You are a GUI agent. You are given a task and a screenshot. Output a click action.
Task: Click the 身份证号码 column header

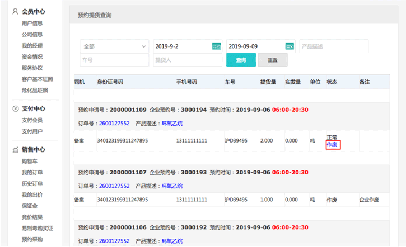pyautogui.click(x=110, y=82)
